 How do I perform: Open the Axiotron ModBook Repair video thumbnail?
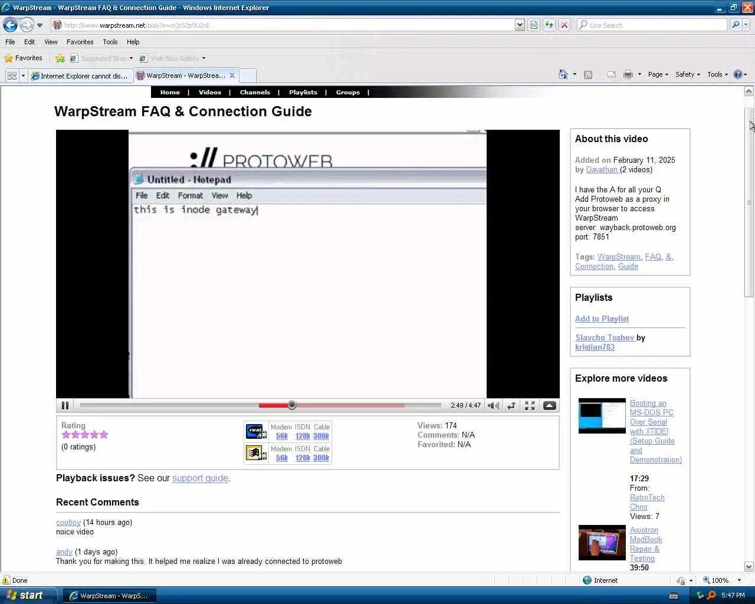click(x=602, y=543)
